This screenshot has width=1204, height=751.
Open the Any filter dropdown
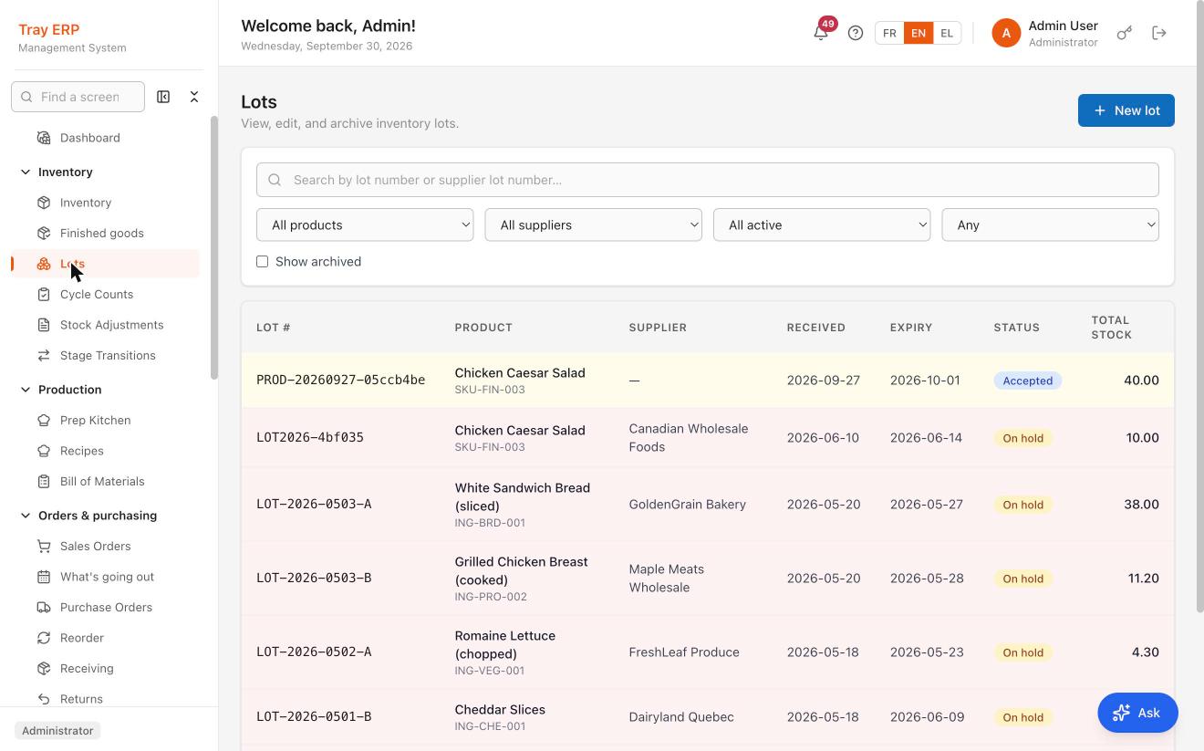1050,224
